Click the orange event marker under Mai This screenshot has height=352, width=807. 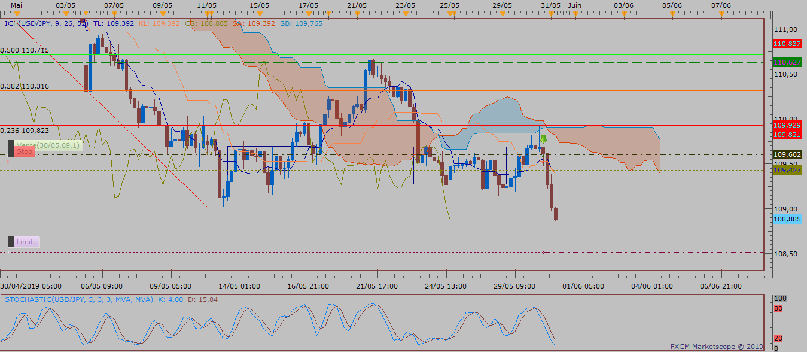click(x=17, y=13)
